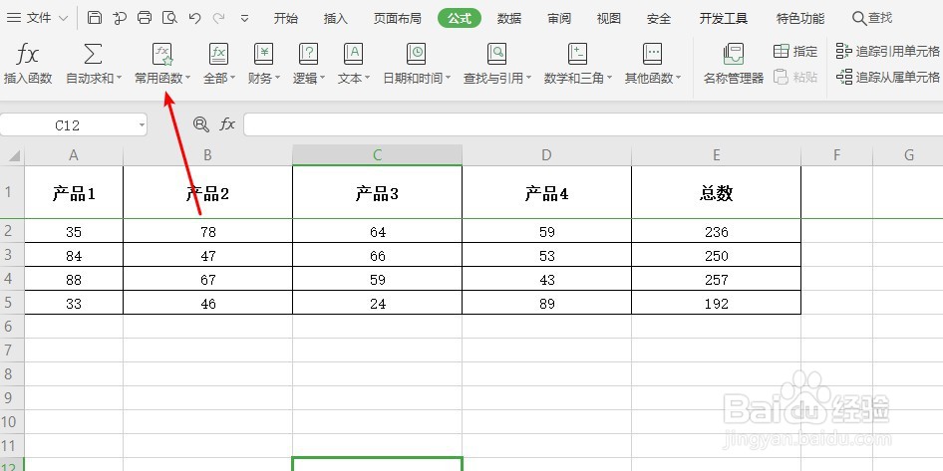The height and width of the screenshot is (471, 943).
Task: Click the Print icon in quick toolbar
Action: [145, 17]
